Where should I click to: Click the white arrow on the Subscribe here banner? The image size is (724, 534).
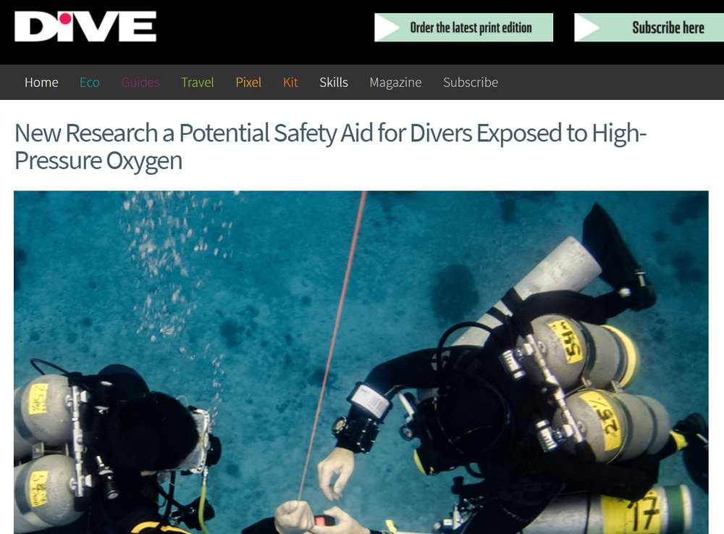[587, 28]
